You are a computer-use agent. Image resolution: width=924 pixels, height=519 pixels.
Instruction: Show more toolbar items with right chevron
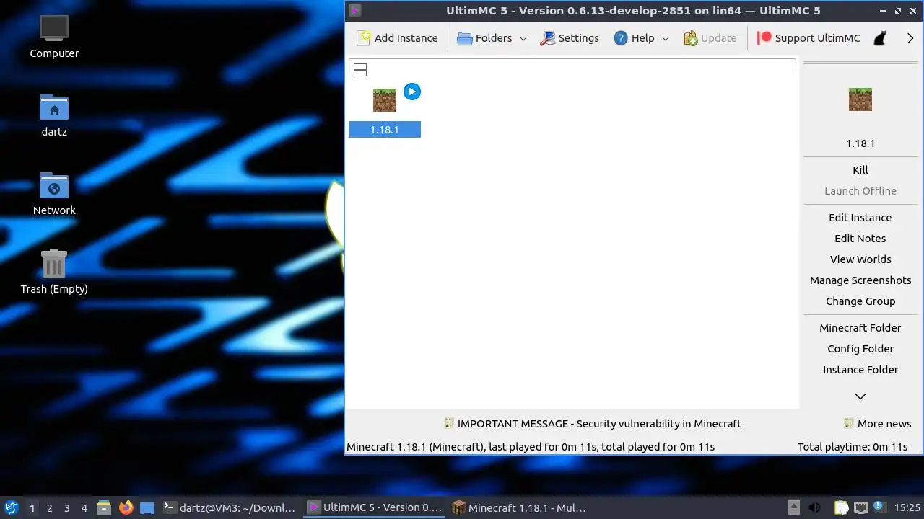click(910, 38)
